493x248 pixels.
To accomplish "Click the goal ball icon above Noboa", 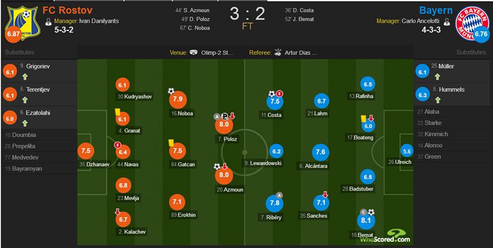I will (x=171, y=91).
